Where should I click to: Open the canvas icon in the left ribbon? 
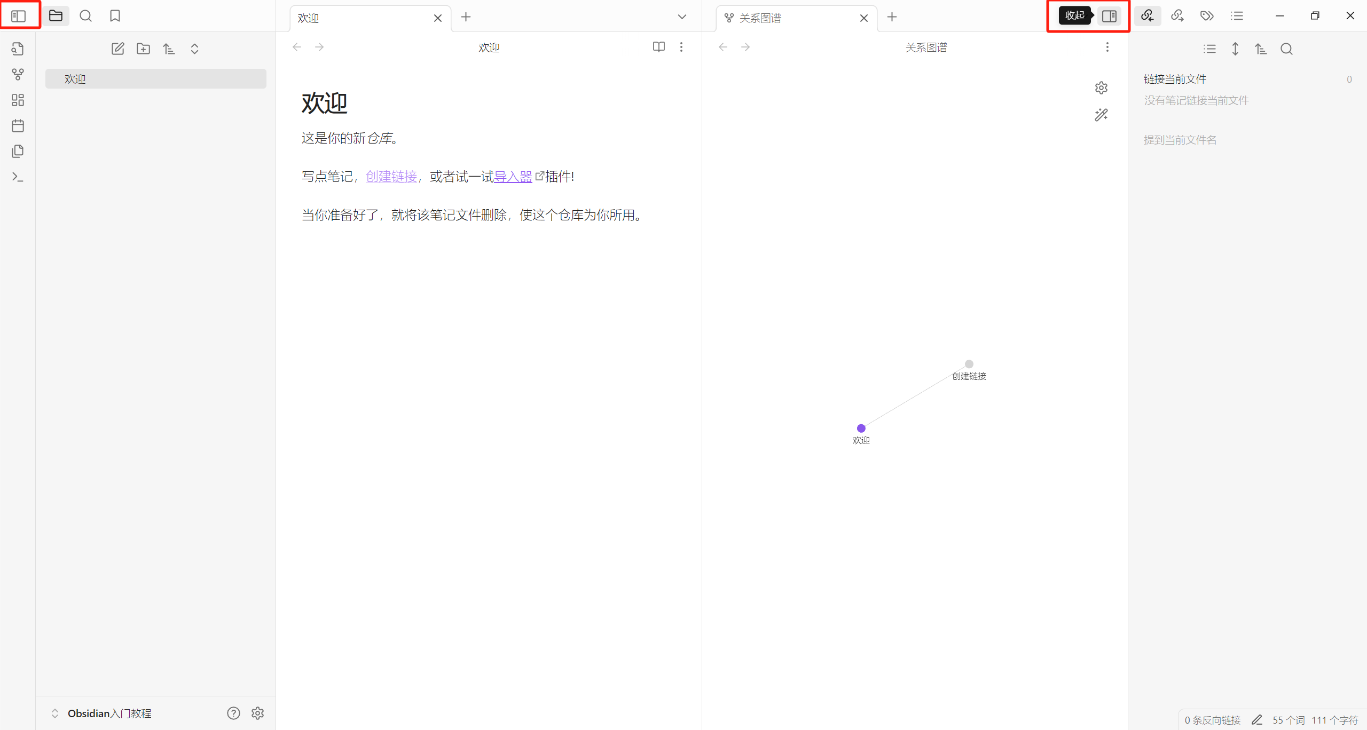(18, 100)
